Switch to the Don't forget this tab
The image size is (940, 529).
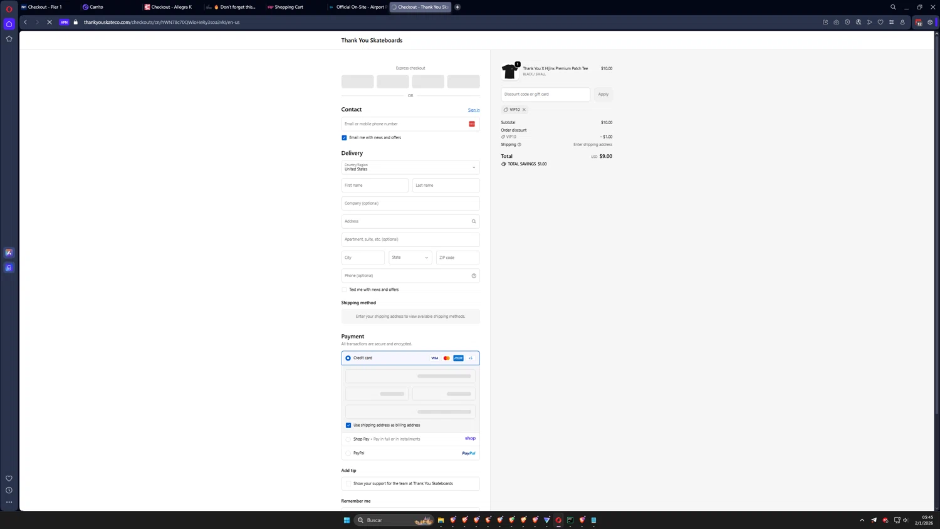[x=233, y=7]
